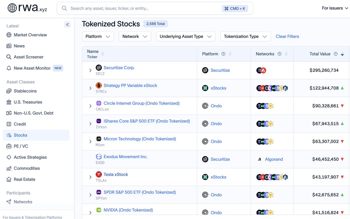Image resolution: width=350 pixels, height=219 pixels.
Task: Sort by the Networks column arrows
Action: 286,54
